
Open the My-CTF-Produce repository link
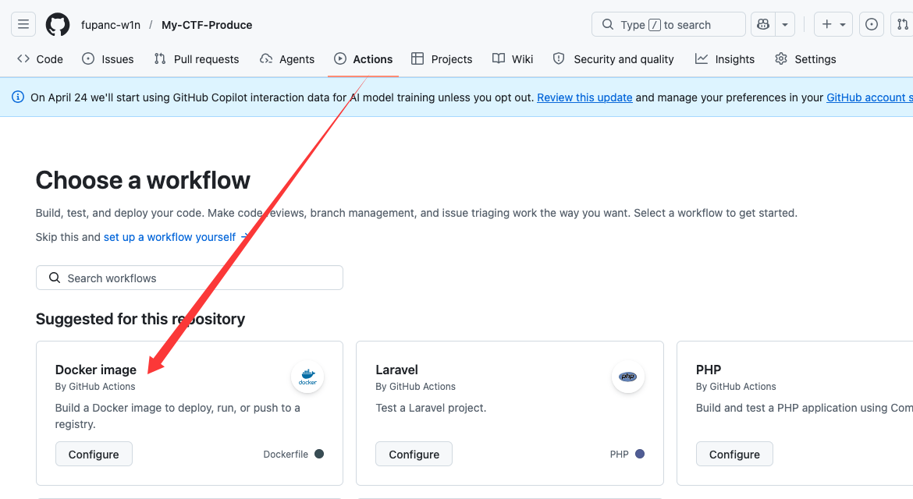point(207,25)
